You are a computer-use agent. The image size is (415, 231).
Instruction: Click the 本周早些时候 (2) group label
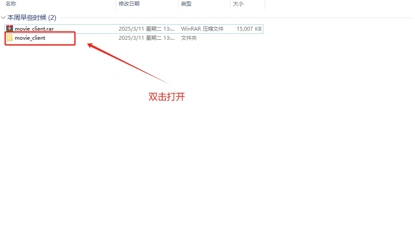coord(32,18)
